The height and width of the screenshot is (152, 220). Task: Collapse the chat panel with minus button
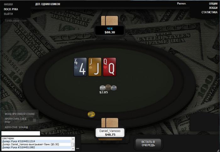click(78, 148)
